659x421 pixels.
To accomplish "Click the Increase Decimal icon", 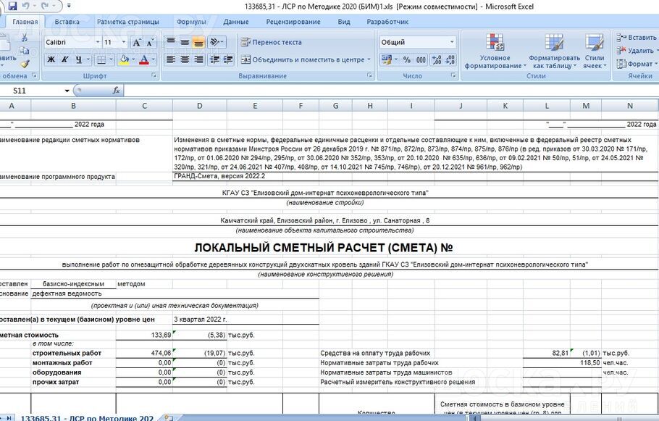I will pos(437,59).
